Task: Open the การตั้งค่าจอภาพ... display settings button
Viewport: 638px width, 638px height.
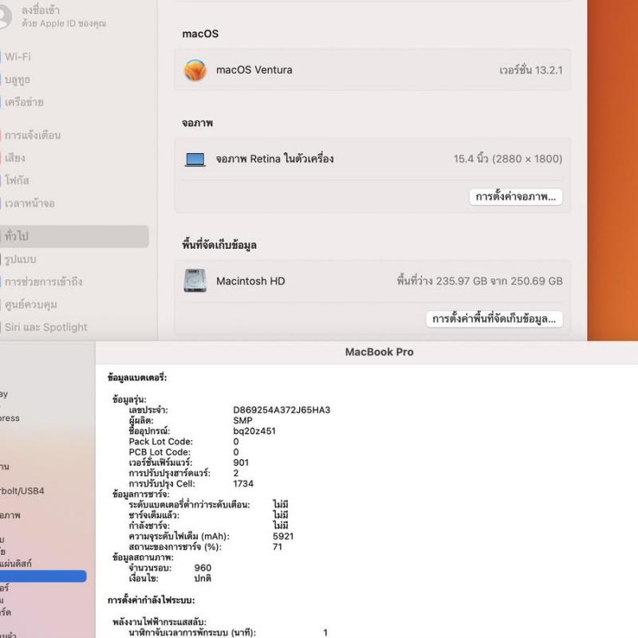Action: [515, 197]
